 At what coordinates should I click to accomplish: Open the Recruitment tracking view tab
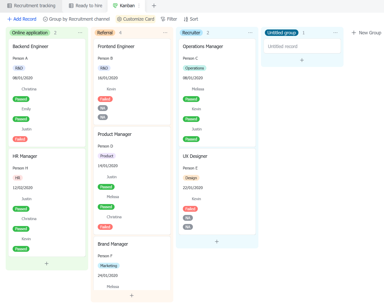coord(31,6)
